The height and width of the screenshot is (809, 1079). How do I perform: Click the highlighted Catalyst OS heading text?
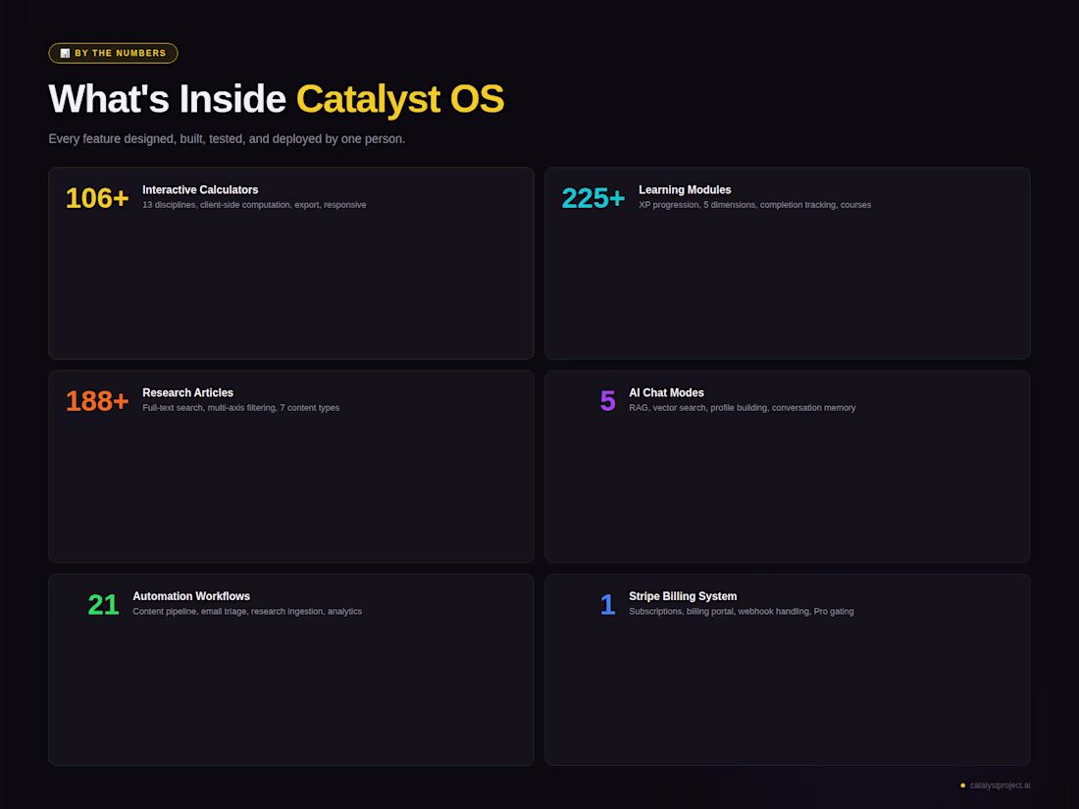[400, 99]
